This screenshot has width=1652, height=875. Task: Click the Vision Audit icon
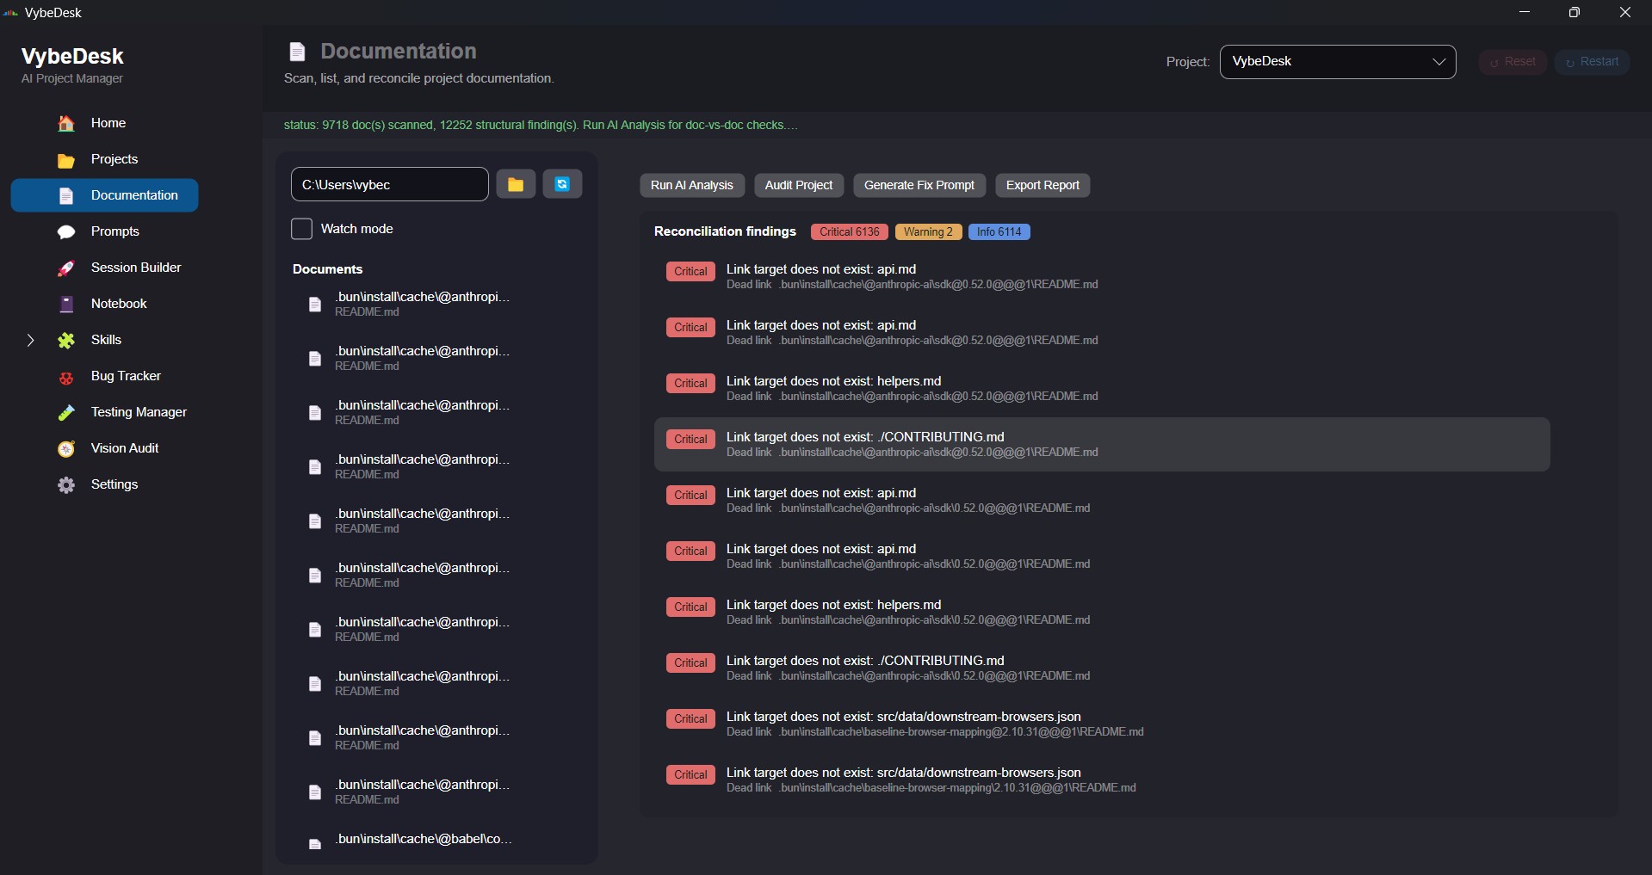[x=66, y=449]
